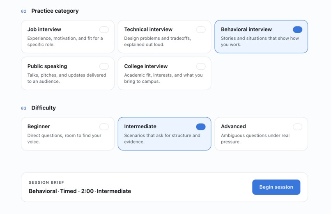Choose the Technical interview card description
This screenshot has width=331, height=214.
pyautogui.click(x=157, y=41)
